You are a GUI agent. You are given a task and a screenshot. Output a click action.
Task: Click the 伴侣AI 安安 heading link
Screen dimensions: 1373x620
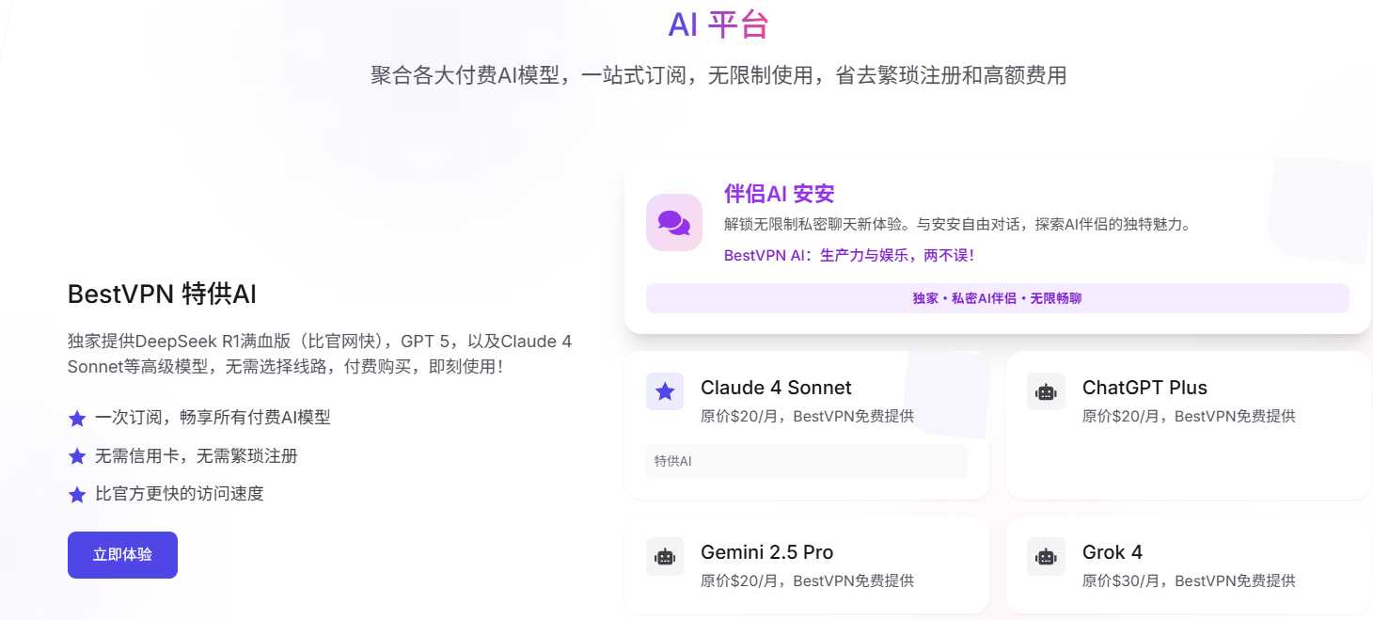[779, 194]
